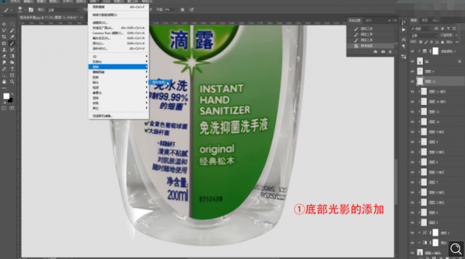Open the layer filter kind dropdown
This screenshot has width=465, height=259.
[421, 28]
